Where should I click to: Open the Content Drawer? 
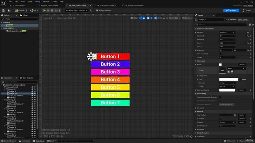point(9,141)
